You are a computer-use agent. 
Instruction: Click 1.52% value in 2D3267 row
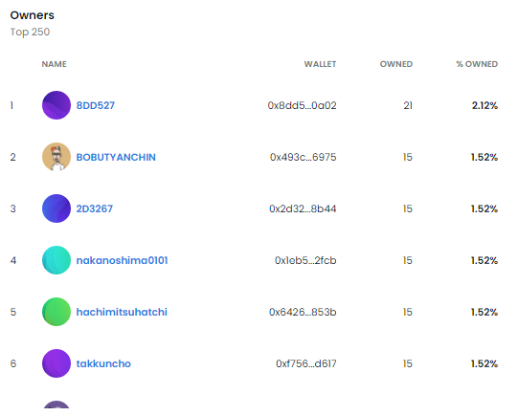[x=484, y=208]
